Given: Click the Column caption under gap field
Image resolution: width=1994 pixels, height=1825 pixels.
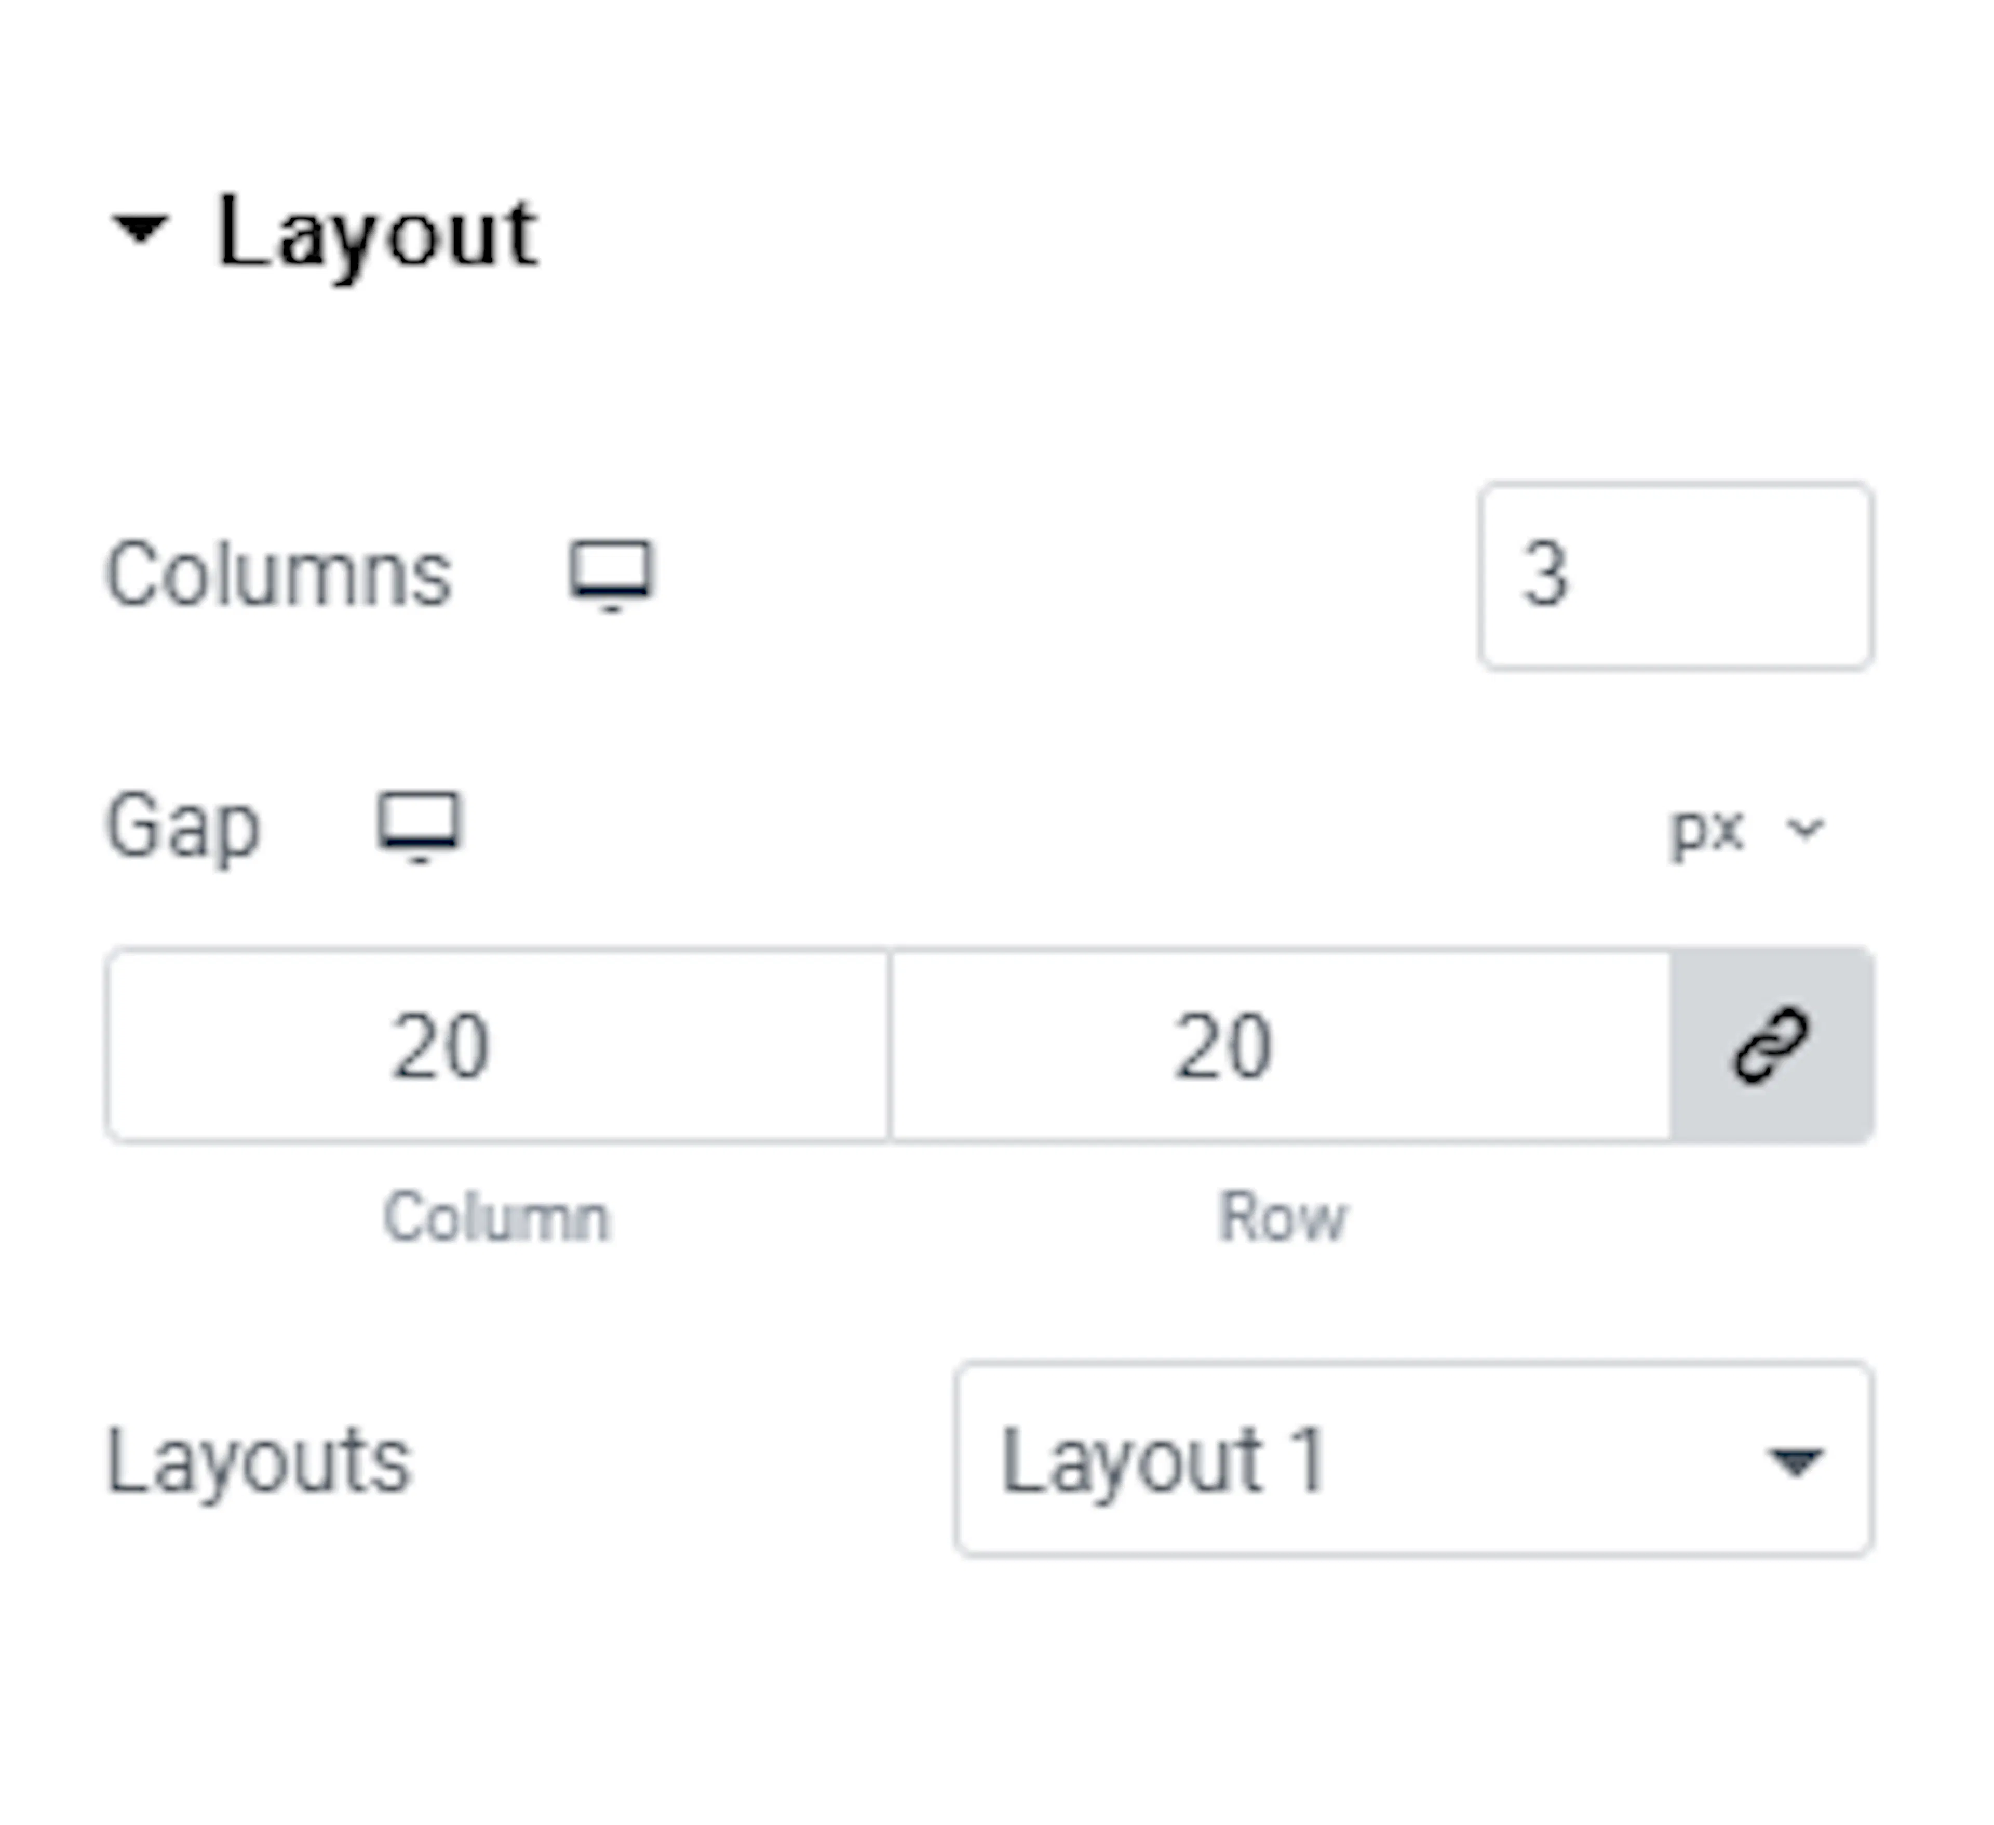Looking at the screenshot, I should [x=496, y=1216].
